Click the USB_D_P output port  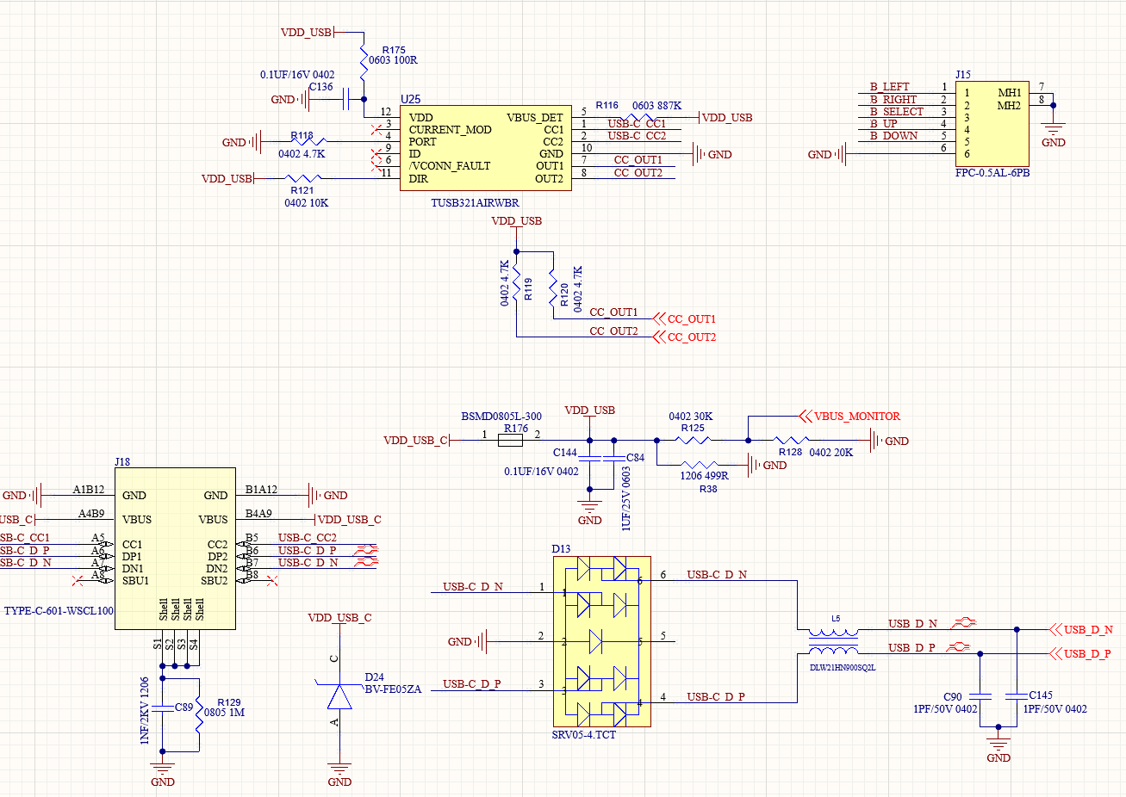1081,653
